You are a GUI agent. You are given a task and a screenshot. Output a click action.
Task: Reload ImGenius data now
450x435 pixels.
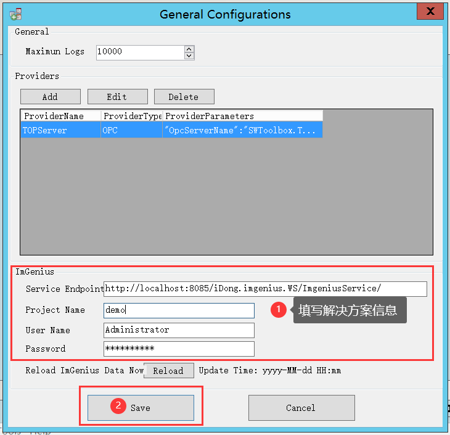click(x=168, y=371)
